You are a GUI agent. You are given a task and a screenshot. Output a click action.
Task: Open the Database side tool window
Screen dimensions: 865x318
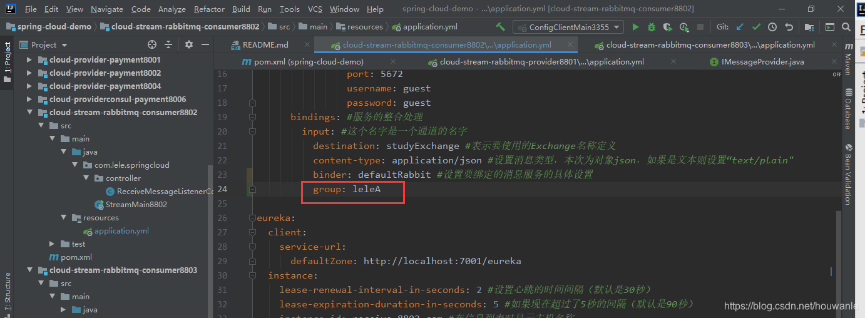coord(847,110)
